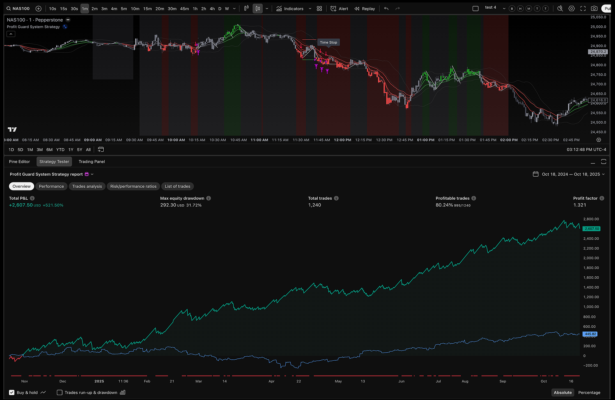
Task: Select the 1Y range button
Action: coord(71,150)
